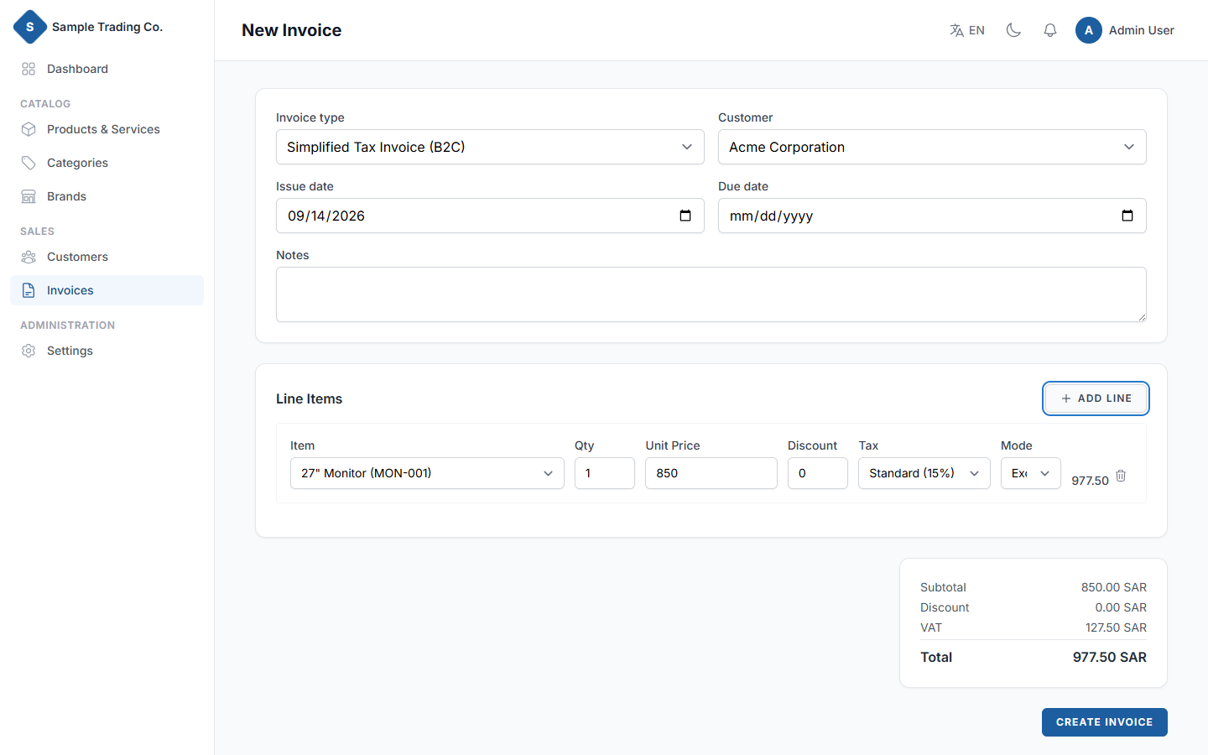The width and height of the screenshot is (1208, 755).
Task: Go to the Customers page
Action: [107, 257]
